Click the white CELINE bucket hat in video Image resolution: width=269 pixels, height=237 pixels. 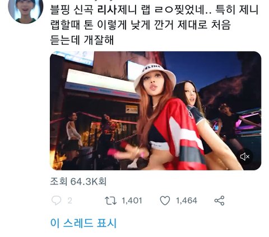coord(155,75)
